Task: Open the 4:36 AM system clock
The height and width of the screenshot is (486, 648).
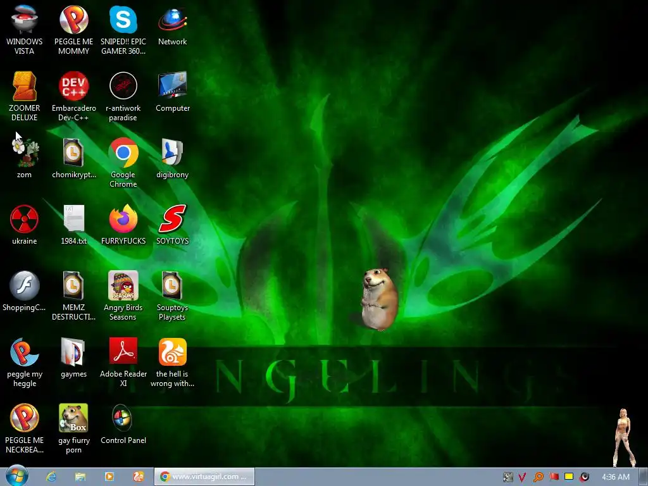Action: coord(616,477)
